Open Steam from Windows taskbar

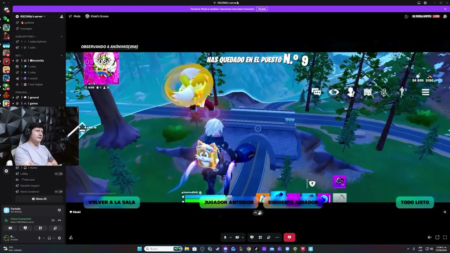pyautogui.click(x=218, y=249)
